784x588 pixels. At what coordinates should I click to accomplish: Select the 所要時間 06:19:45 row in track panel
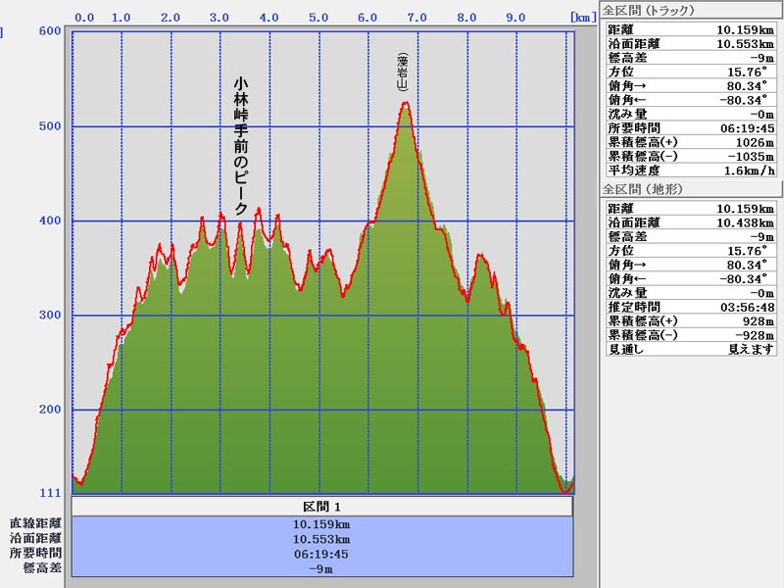[x=691, y=127]
